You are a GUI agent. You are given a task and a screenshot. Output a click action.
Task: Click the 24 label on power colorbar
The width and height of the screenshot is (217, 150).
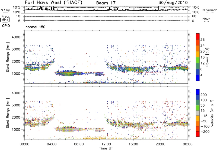pos(202,45)
